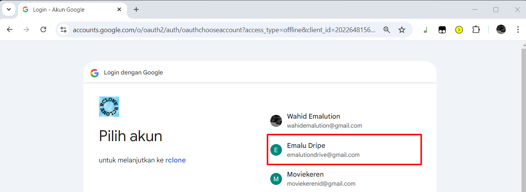526x192 pixels.
Task: Open the tab search dropdown arrow
Action: [x=9, y=9]
